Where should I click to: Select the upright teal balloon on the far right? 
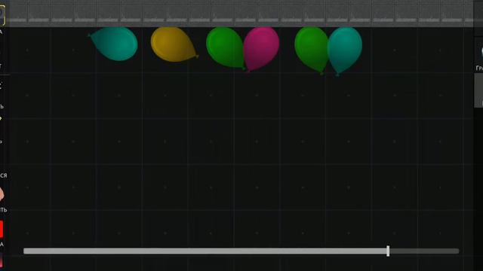coord(345,50)
